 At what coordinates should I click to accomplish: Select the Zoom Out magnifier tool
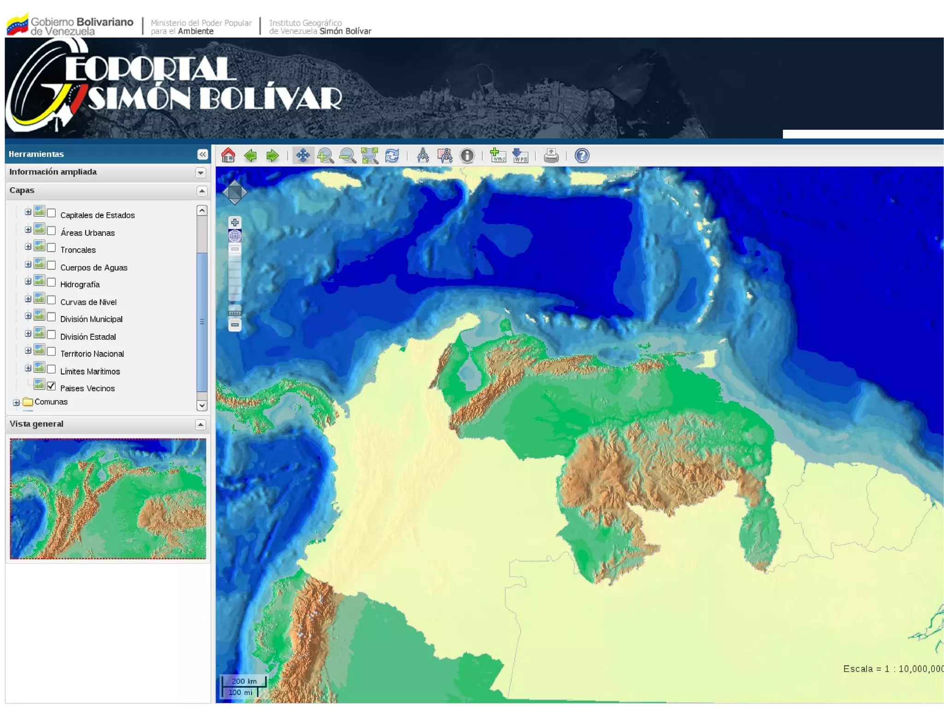(x=348, y=156)
